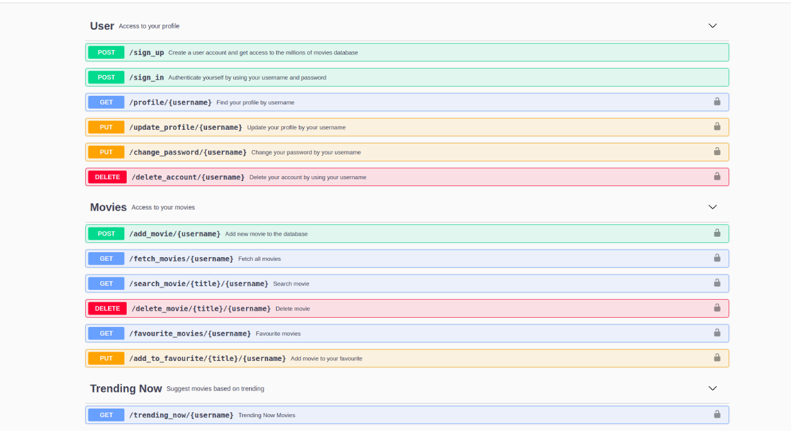791x445 pixels.
Task: Expand the /profile/{username} endpoint path
Action: (171, 102)
